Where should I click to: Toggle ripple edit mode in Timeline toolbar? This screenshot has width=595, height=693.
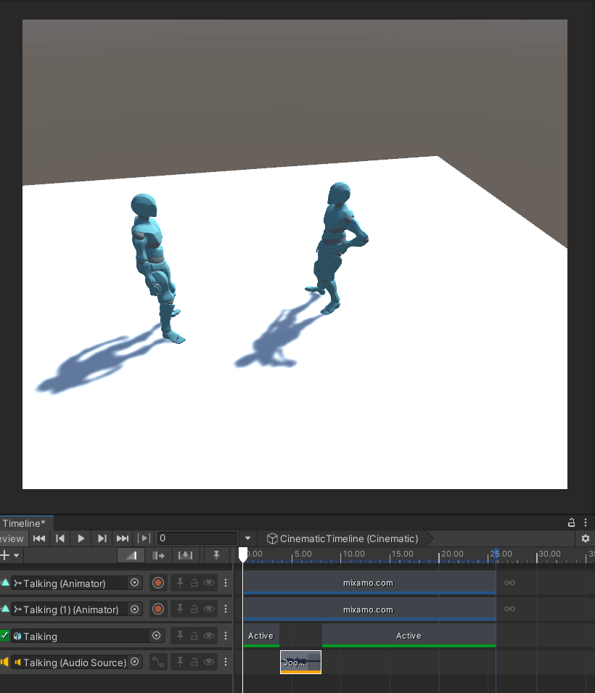click(x=158, y=556)
